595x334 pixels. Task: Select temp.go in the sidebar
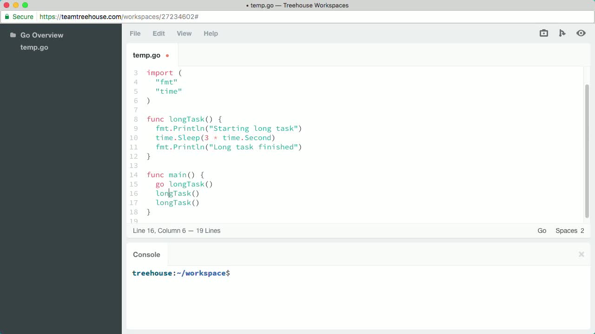[x=34, y=47]
